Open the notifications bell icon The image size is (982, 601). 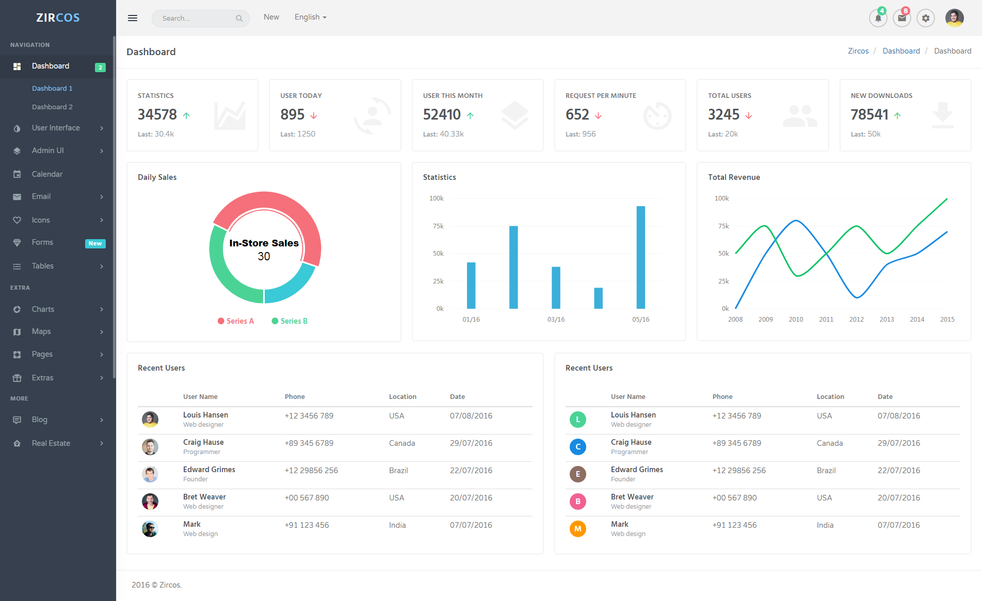[878, 18]
